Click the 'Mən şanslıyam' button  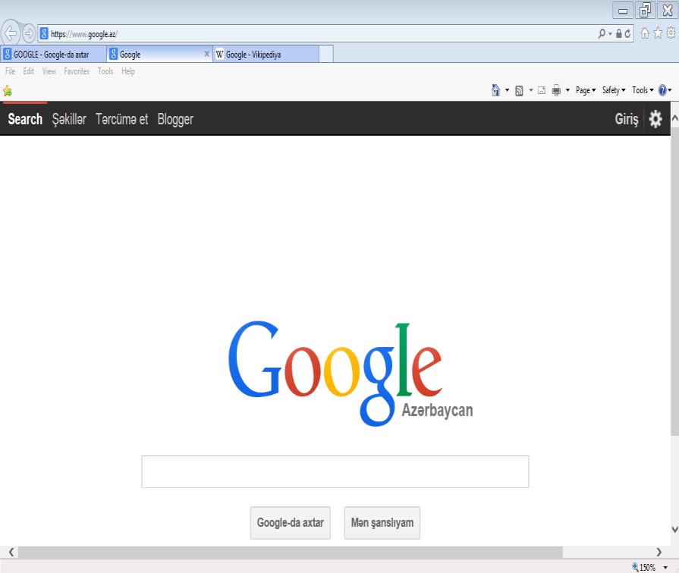pyautogui.click(x=382, y=523)
